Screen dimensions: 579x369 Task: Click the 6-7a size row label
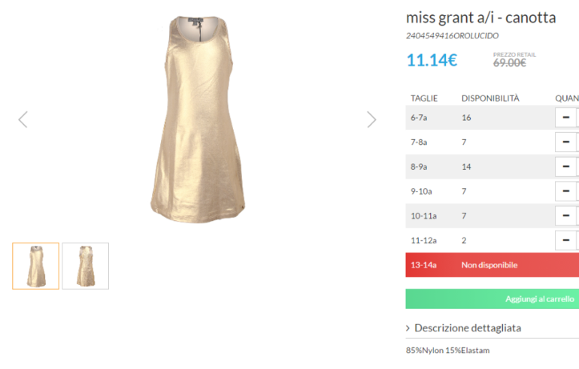click(419, 118)
